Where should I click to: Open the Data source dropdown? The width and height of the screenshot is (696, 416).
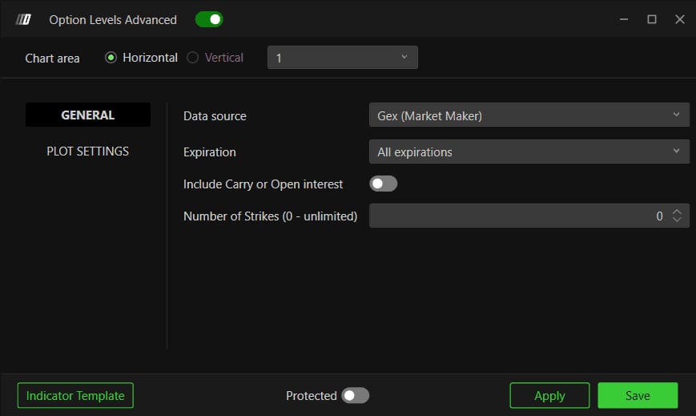[529, 115]
